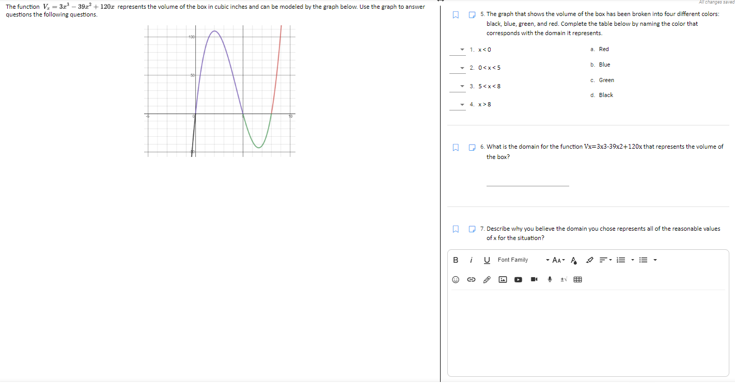Screen dimensions: 735x383
Task: Insert a hyperlink using the link icon
Action: tap(471, 279)
